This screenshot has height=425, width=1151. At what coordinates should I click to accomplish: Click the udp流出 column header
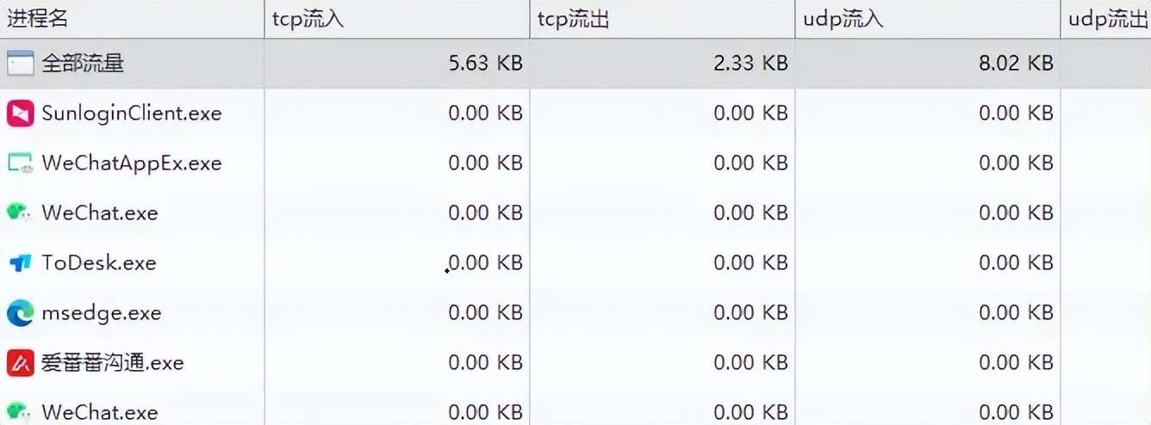(1108, 19)
